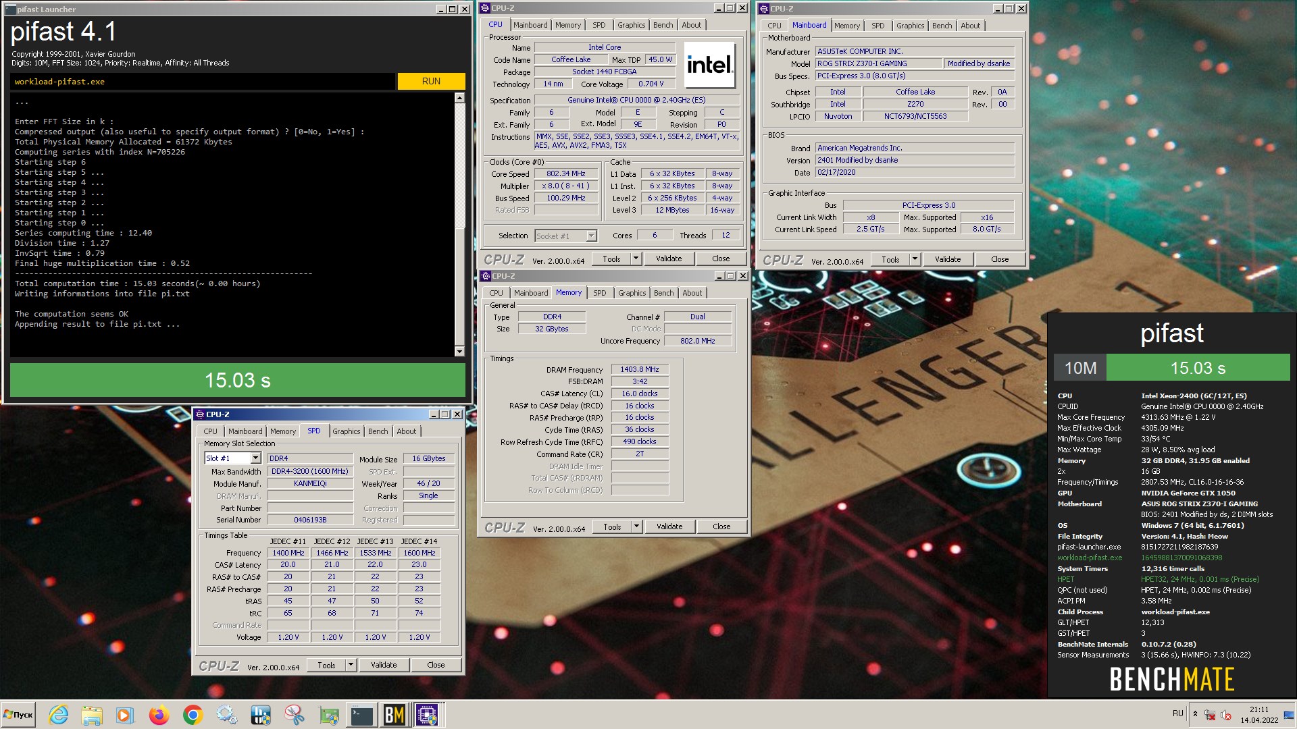Open the green circuit-board icon in taskbar

328,715
